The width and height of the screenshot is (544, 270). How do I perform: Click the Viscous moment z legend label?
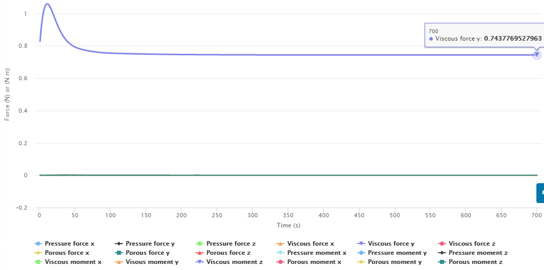coord(234,262)
